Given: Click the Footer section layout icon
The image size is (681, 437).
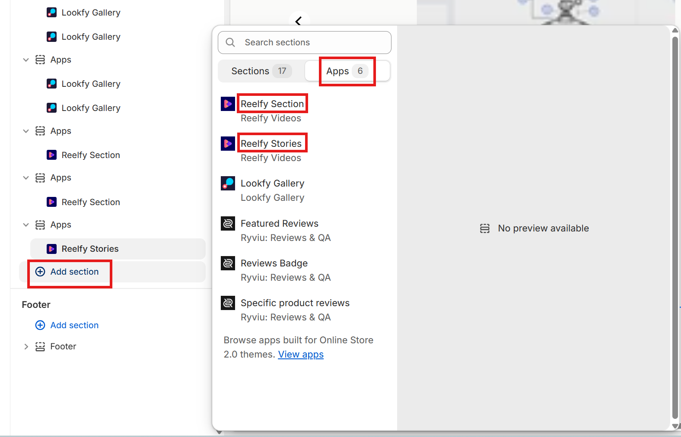Looking at the screenshot, I should [40, 346].
